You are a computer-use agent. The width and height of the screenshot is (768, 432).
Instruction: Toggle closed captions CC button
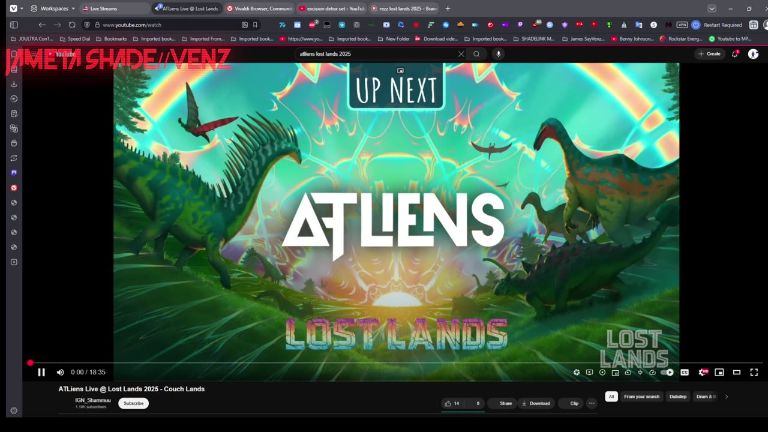coord(685,372)
